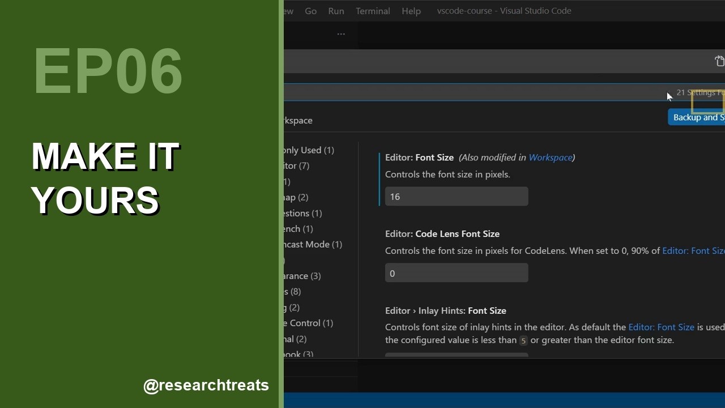Select the Commonly Used (1) settings category
Screen dimensions: 725x408
pyautogui.click(x=309, y=150)
